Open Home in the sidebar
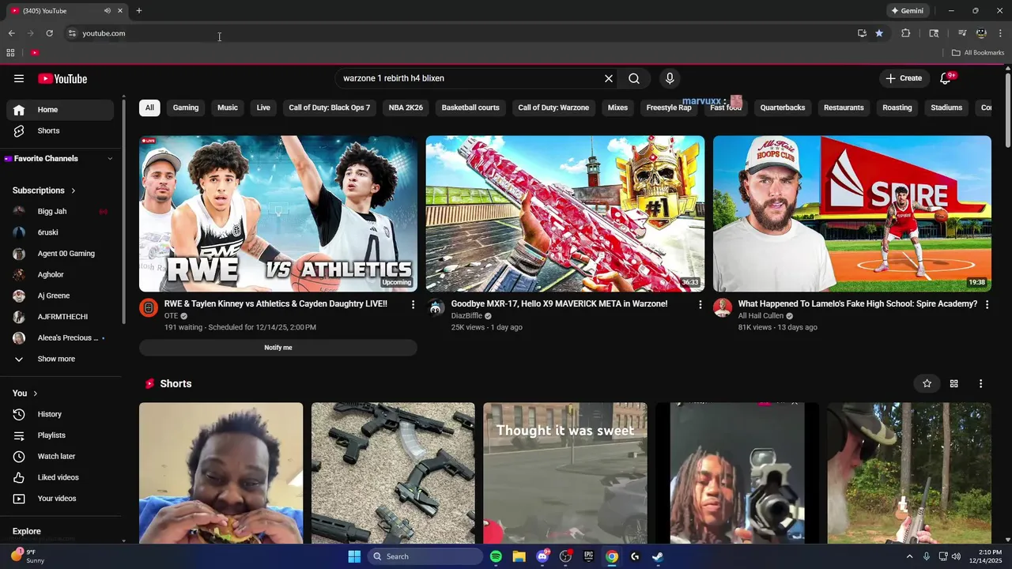The height and width of the screenshot is (569, 1012). pos(60,110)
